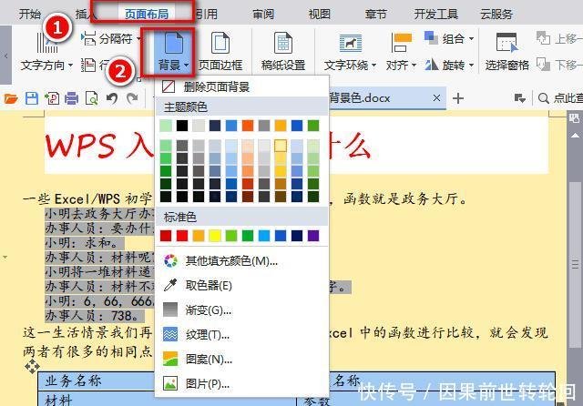Open the 选择窗格 pane

pyautogui.click(x=506, y=52)
